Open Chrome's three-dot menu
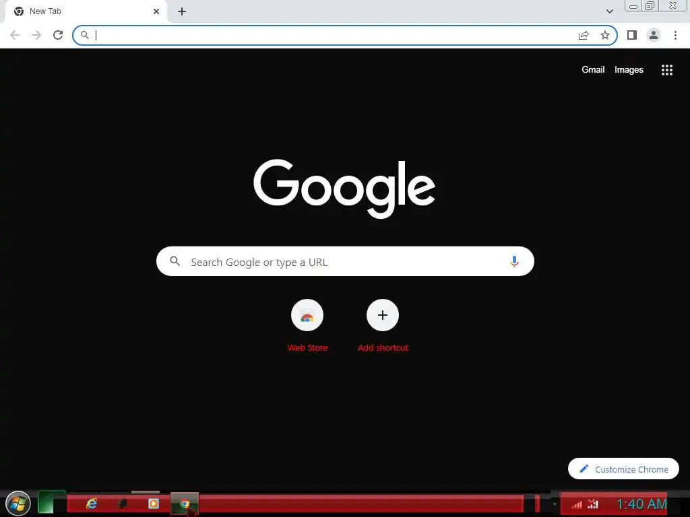Viewport: 690px width, 517px height. coord(675,35)
